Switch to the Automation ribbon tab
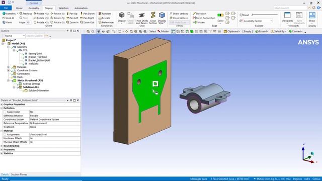This screenshot has width=322, height=181. point(81,8)
